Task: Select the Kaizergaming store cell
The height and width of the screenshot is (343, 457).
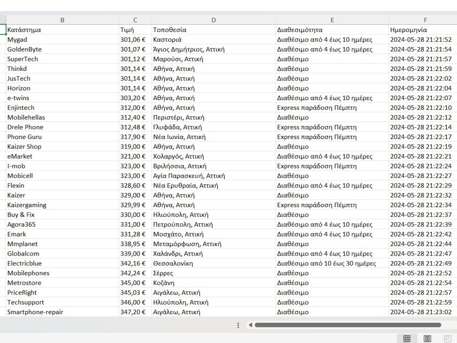Action: 62,205
